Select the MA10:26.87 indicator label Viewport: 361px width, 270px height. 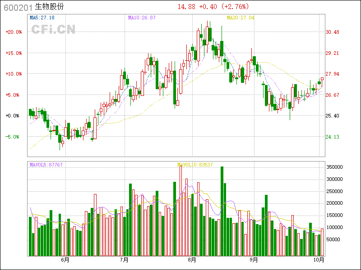coord(142,18)
